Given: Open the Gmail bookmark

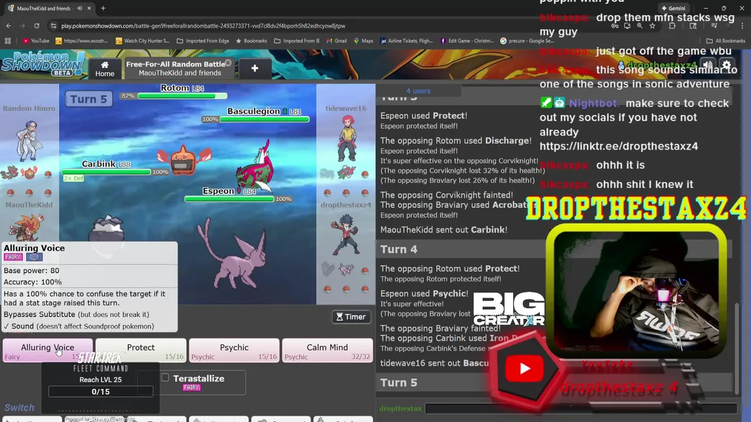Looking at the screenshot, I should click(336, 41).
